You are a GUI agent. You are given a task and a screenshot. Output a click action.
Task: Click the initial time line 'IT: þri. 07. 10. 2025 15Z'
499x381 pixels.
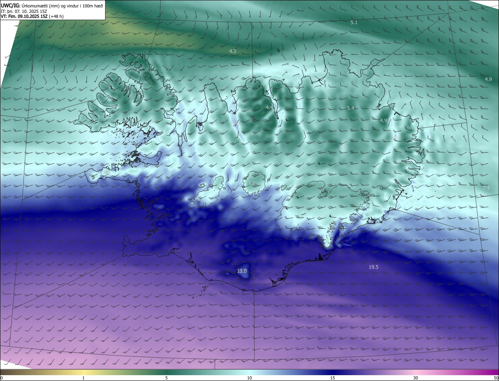coord(24,11)
